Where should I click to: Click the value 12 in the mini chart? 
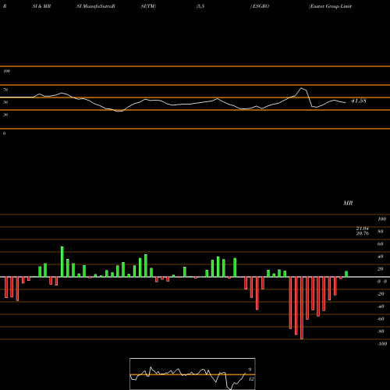pyautogui.click(x=251, y=379)
